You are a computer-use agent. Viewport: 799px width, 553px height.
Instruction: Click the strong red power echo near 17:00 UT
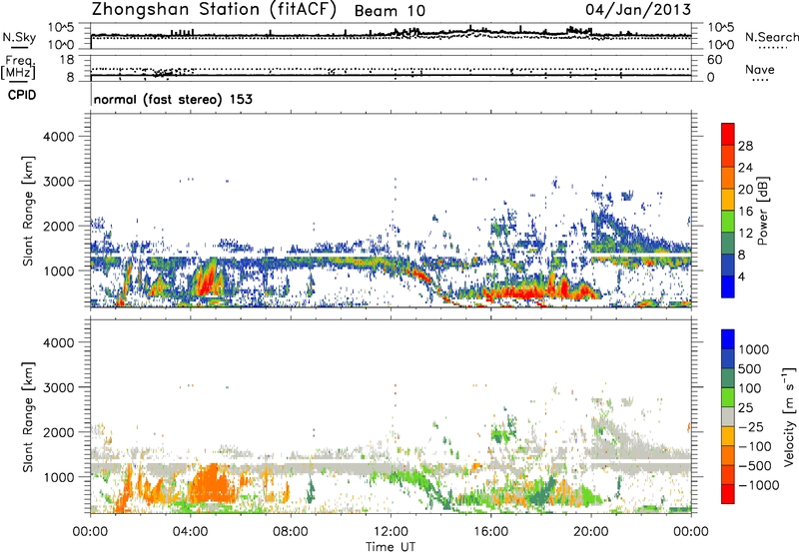coord(522,293)
